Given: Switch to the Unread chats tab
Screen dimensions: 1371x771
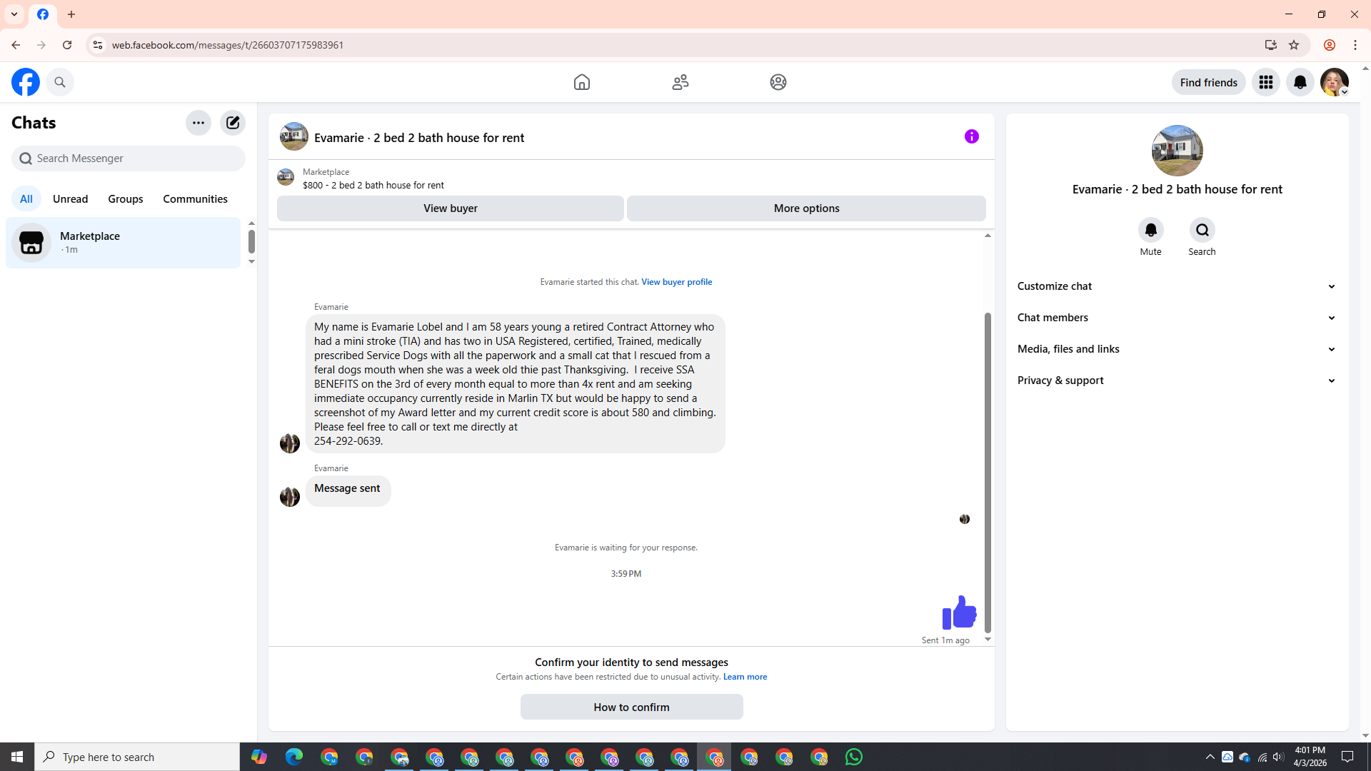Looking at the screenshot, I should [70, 199].
